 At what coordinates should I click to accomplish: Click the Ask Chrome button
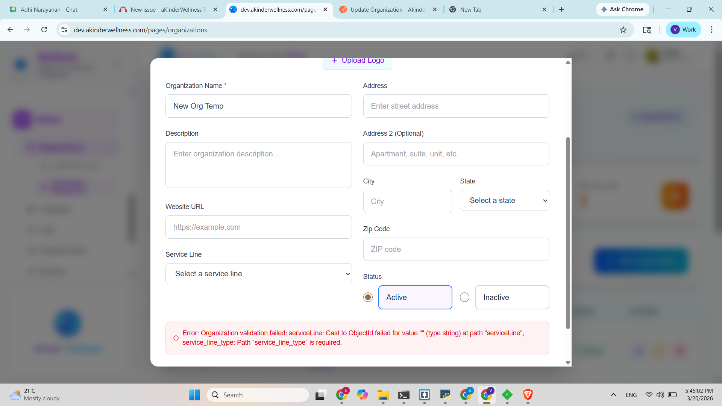click(622, 9)
